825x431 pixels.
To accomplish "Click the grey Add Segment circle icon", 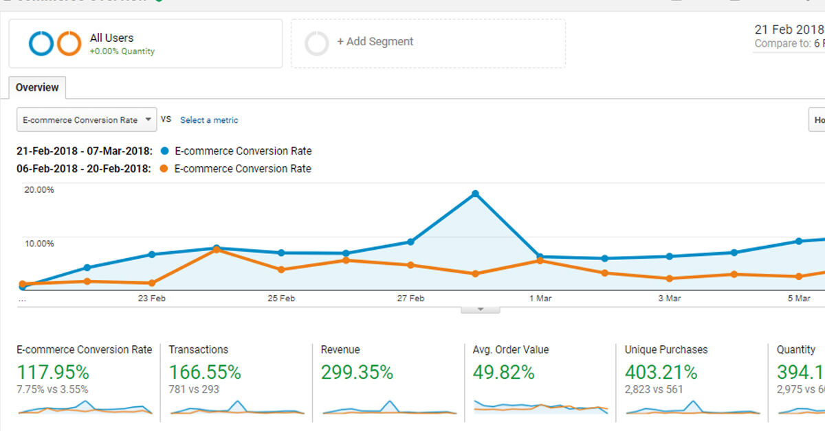I will [x=317, y=43].
